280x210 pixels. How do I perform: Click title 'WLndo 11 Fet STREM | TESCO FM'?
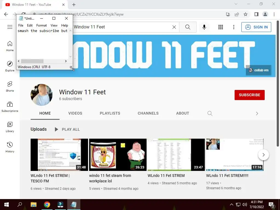(x=50, y=178)
